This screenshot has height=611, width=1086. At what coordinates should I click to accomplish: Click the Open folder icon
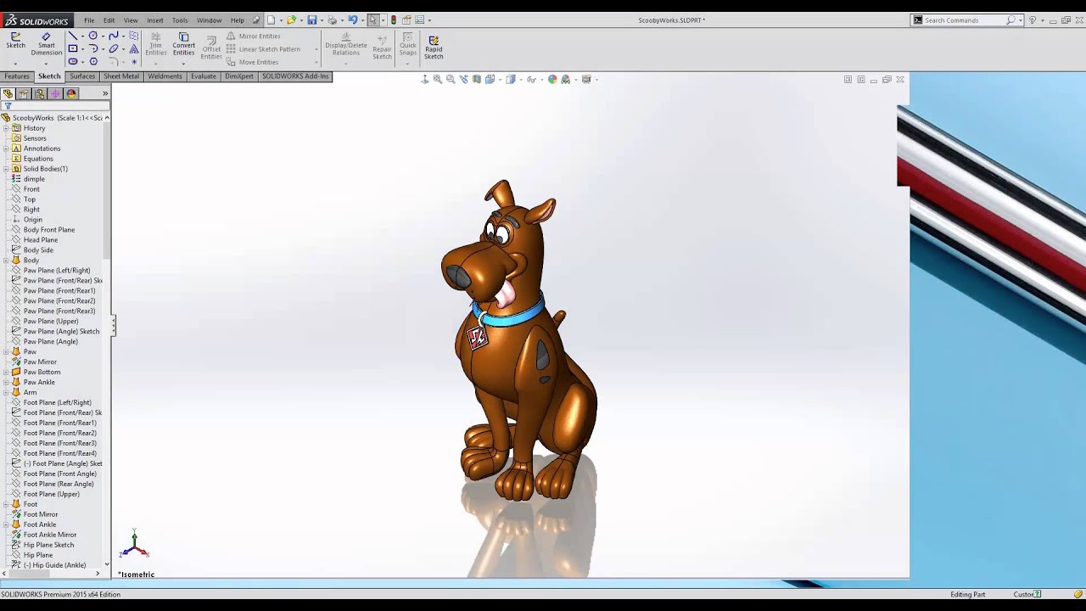tap(291, 20)
